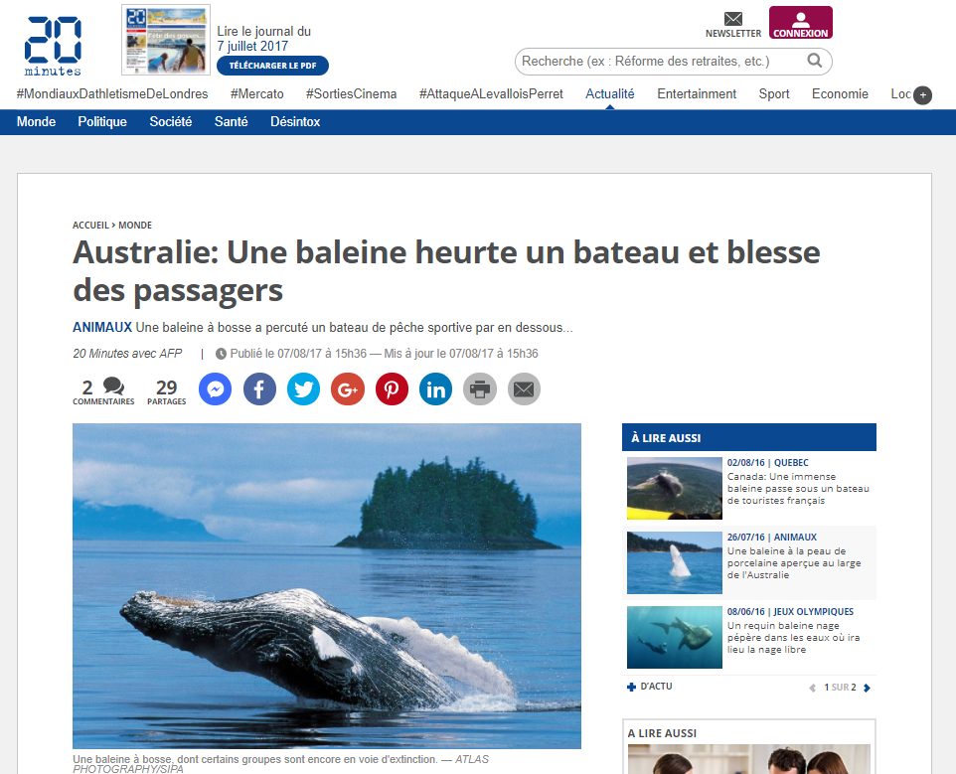Pin article on Pinterest
Screen dimensions: 956x774
pos(392,388)
